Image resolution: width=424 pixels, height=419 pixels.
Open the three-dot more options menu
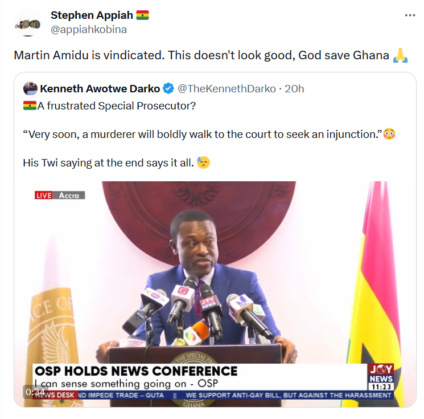point(410,15)
